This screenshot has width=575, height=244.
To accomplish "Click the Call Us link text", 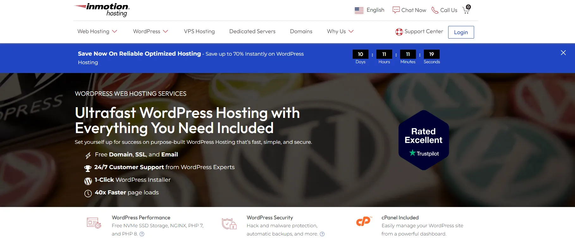I will pyautogui.click(x=449, y=10).
